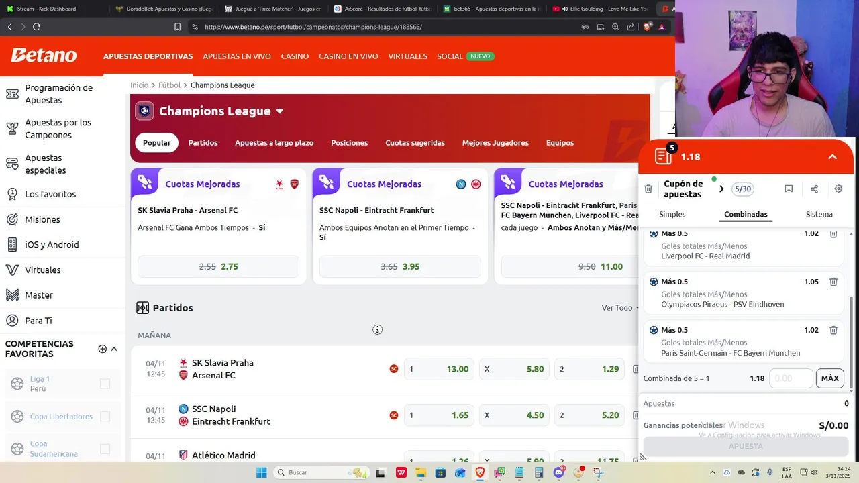Open Discord from the taskbar

click(558, 472)
